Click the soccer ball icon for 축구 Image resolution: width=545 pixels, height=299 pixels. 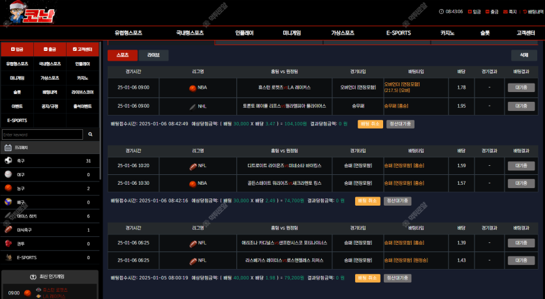(8, 161)
